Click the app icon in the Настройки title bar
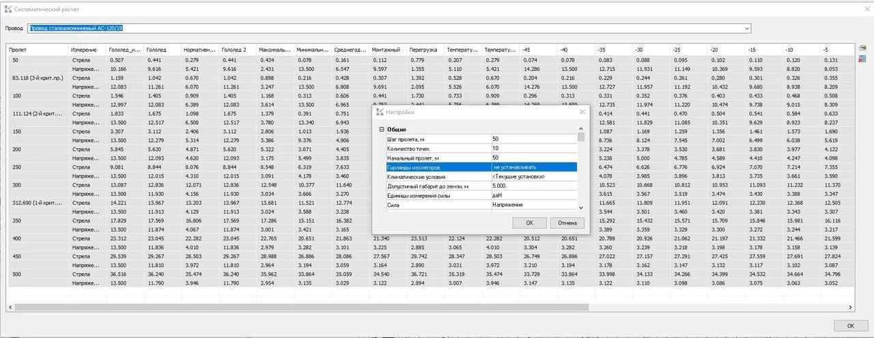The image size is (874, 338). (x=379, y=111)
